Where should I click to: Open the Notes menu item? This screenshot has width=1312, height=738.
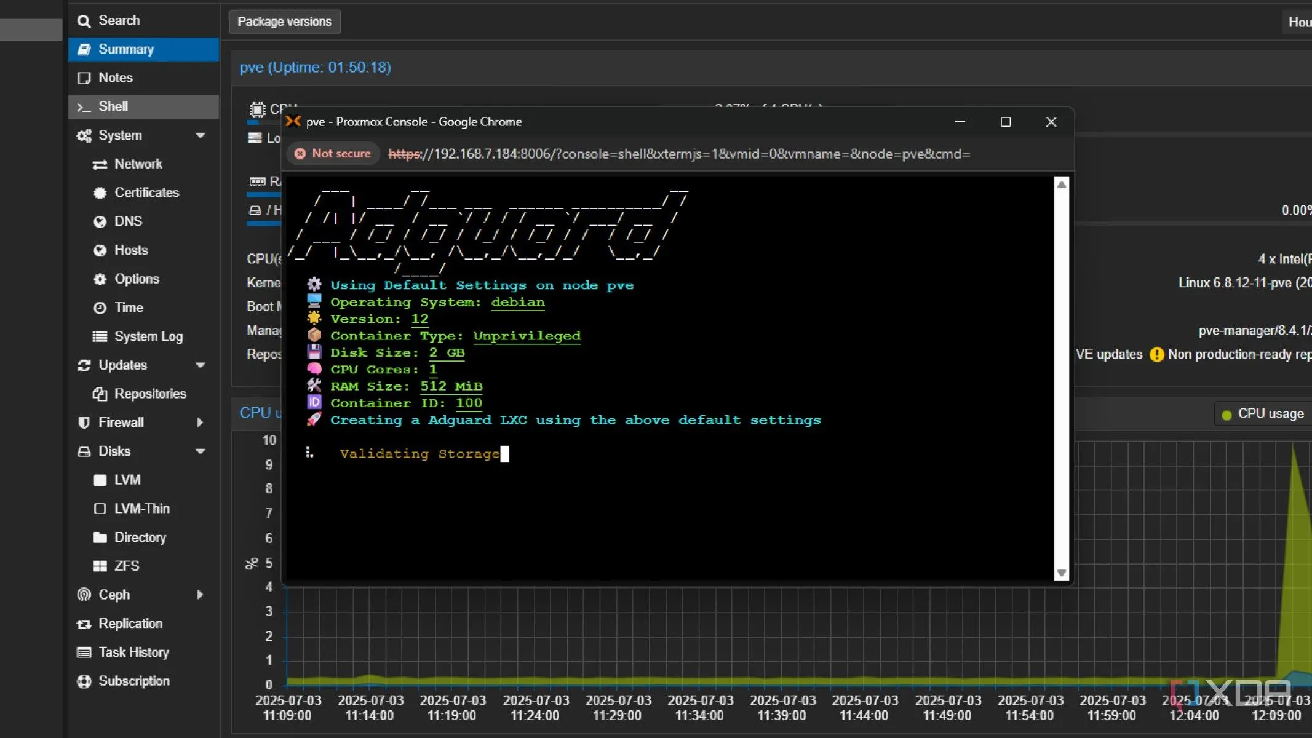click(143, 78)
